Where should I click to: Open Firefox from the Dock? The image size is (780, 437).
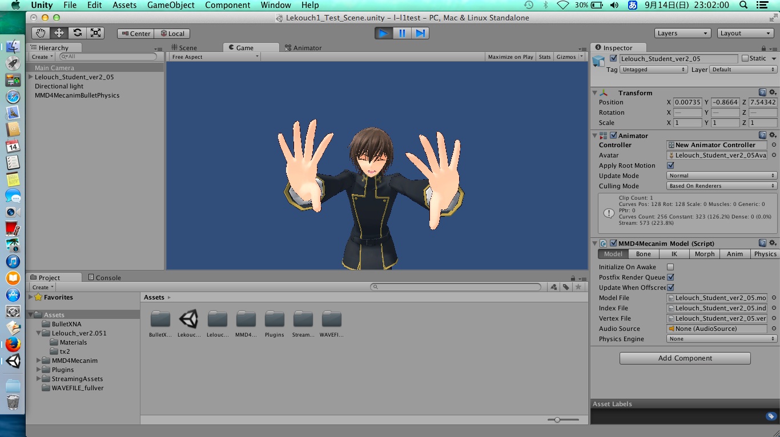tap(13, 344)
